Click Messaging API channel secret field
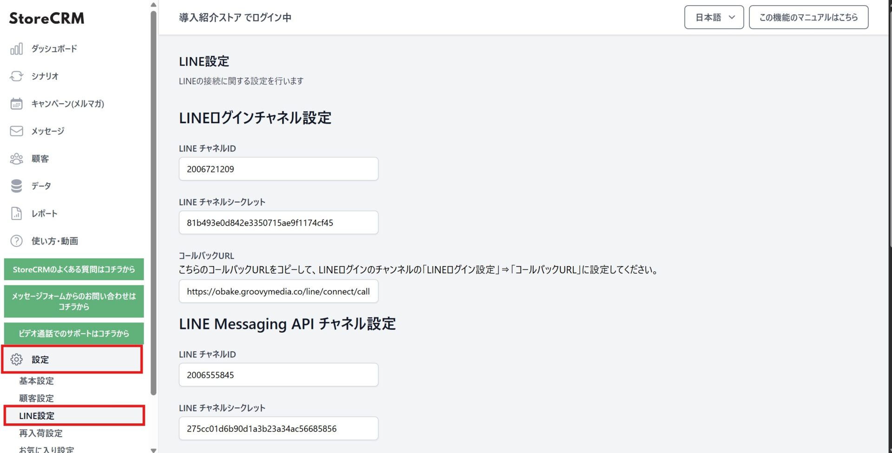The image size is (892, 453). [x=278, y=429]
